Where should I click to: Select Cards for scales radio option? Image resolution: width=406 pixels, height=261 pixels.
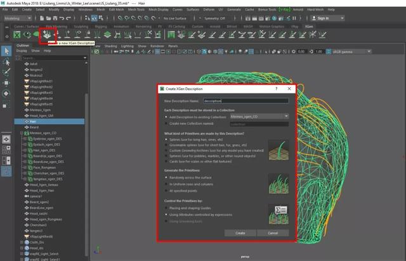pyautogui.click(x=166, y=161)
